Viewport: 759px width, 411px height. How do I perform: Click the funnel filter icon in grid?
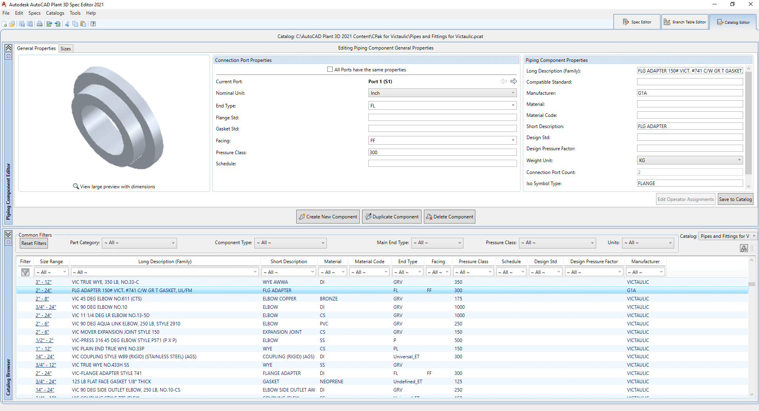(x=25, y=272)
